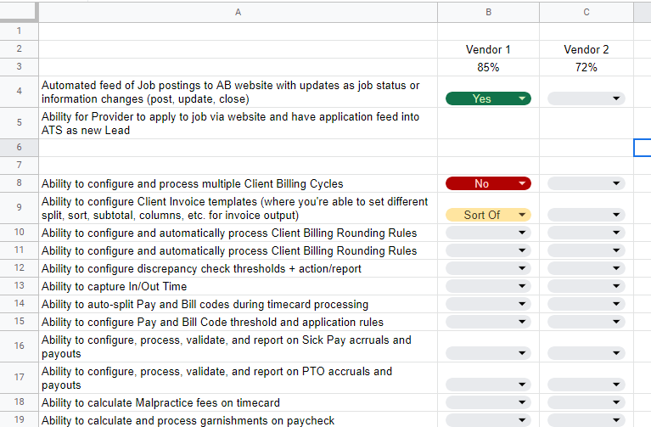The height and width of the screenshot is (427, 651).
Task: Select row 16 header
Action: pyautogui.click(x=20, y=346)
